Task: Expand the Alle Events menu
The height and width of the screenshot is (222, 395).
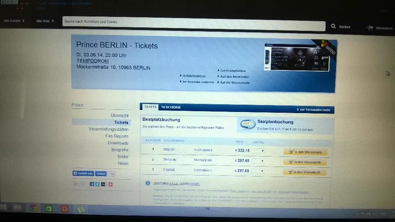Action: pos(15,21)
